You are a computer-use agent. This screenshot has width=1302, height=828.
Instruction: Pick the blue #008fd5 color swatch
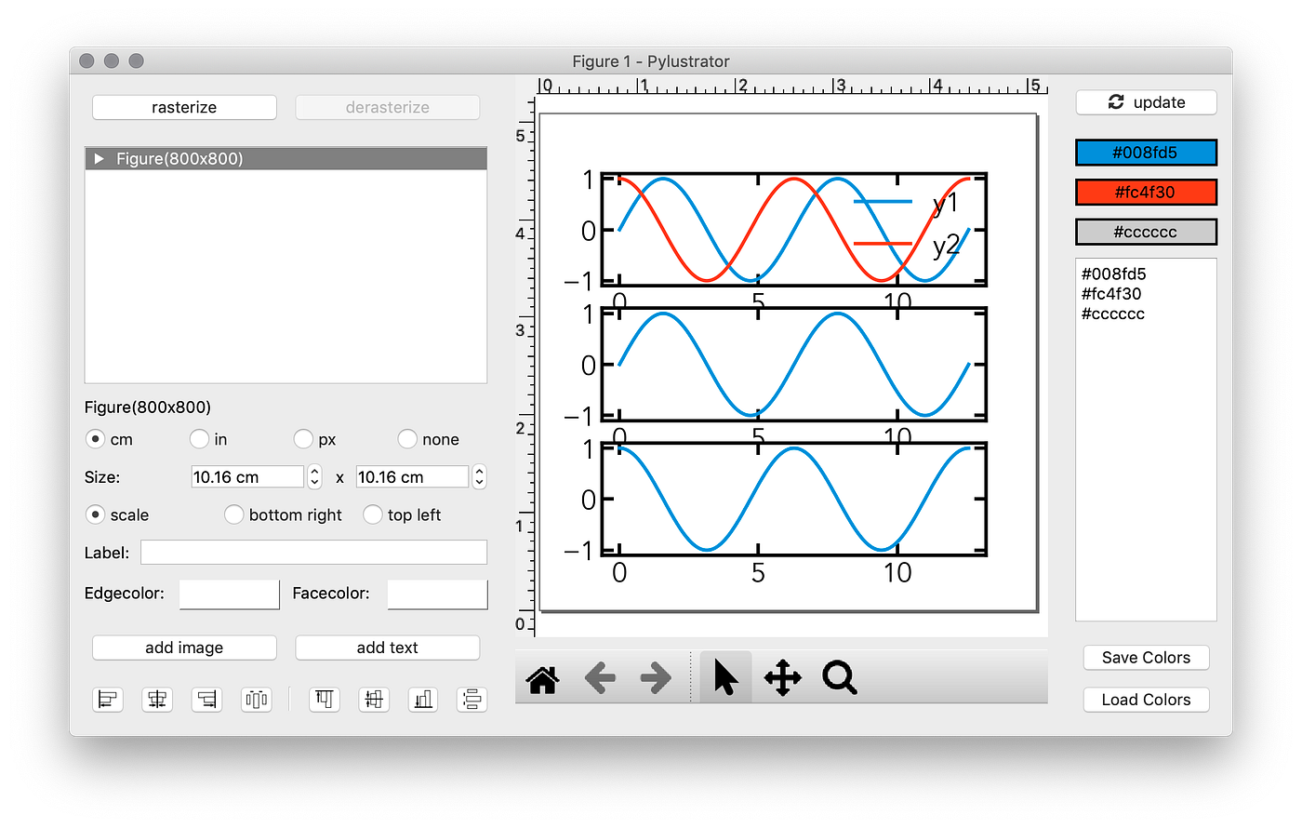click(1146, 153)
